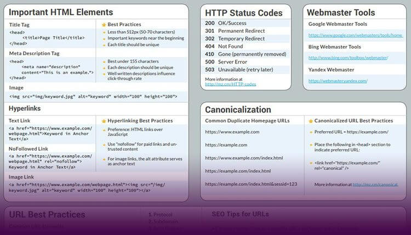Click the Canonicalization heading

coord(238,109)
